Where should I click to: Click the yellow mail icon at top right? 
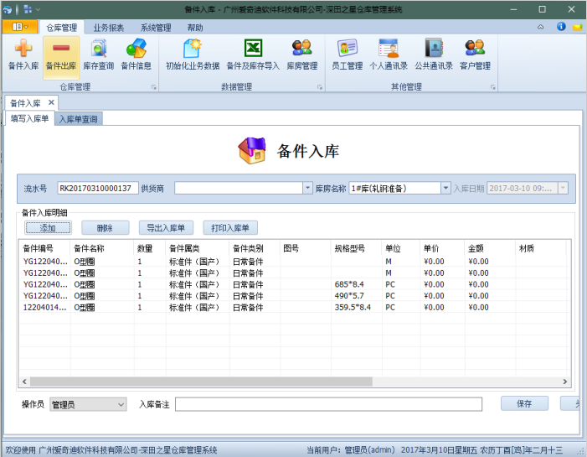pyautogui.click(x=578, y=27)
